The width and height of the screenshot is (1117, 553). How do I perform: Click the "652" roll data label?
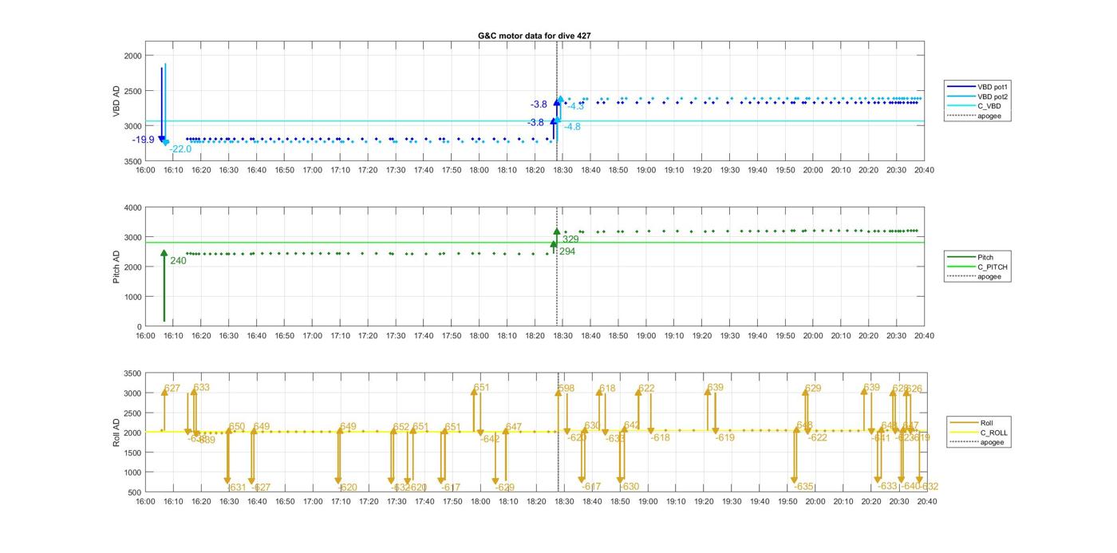pyautogui.click(x=401, y=427)
